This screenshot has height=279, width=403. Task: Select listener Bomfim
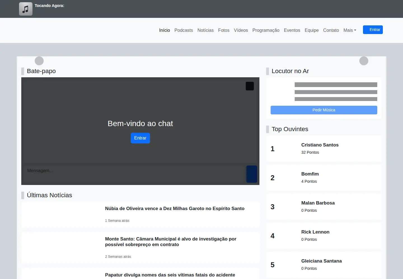click(x=310, y=174)
